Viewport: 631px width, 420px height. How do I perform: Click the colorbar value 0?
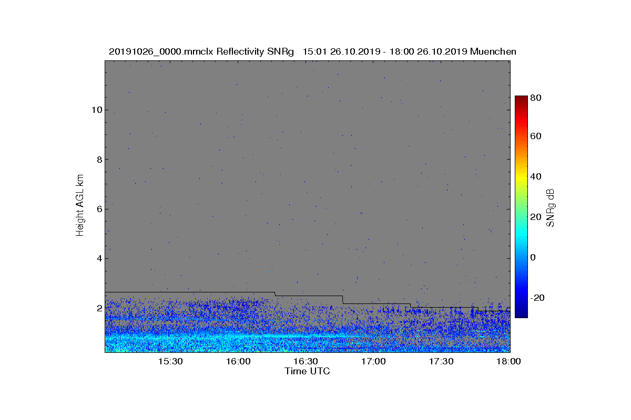[533, 257]
